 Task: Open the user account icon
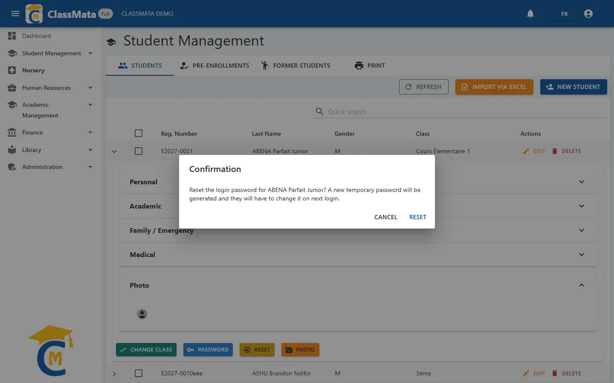click(x=588, y=14)
